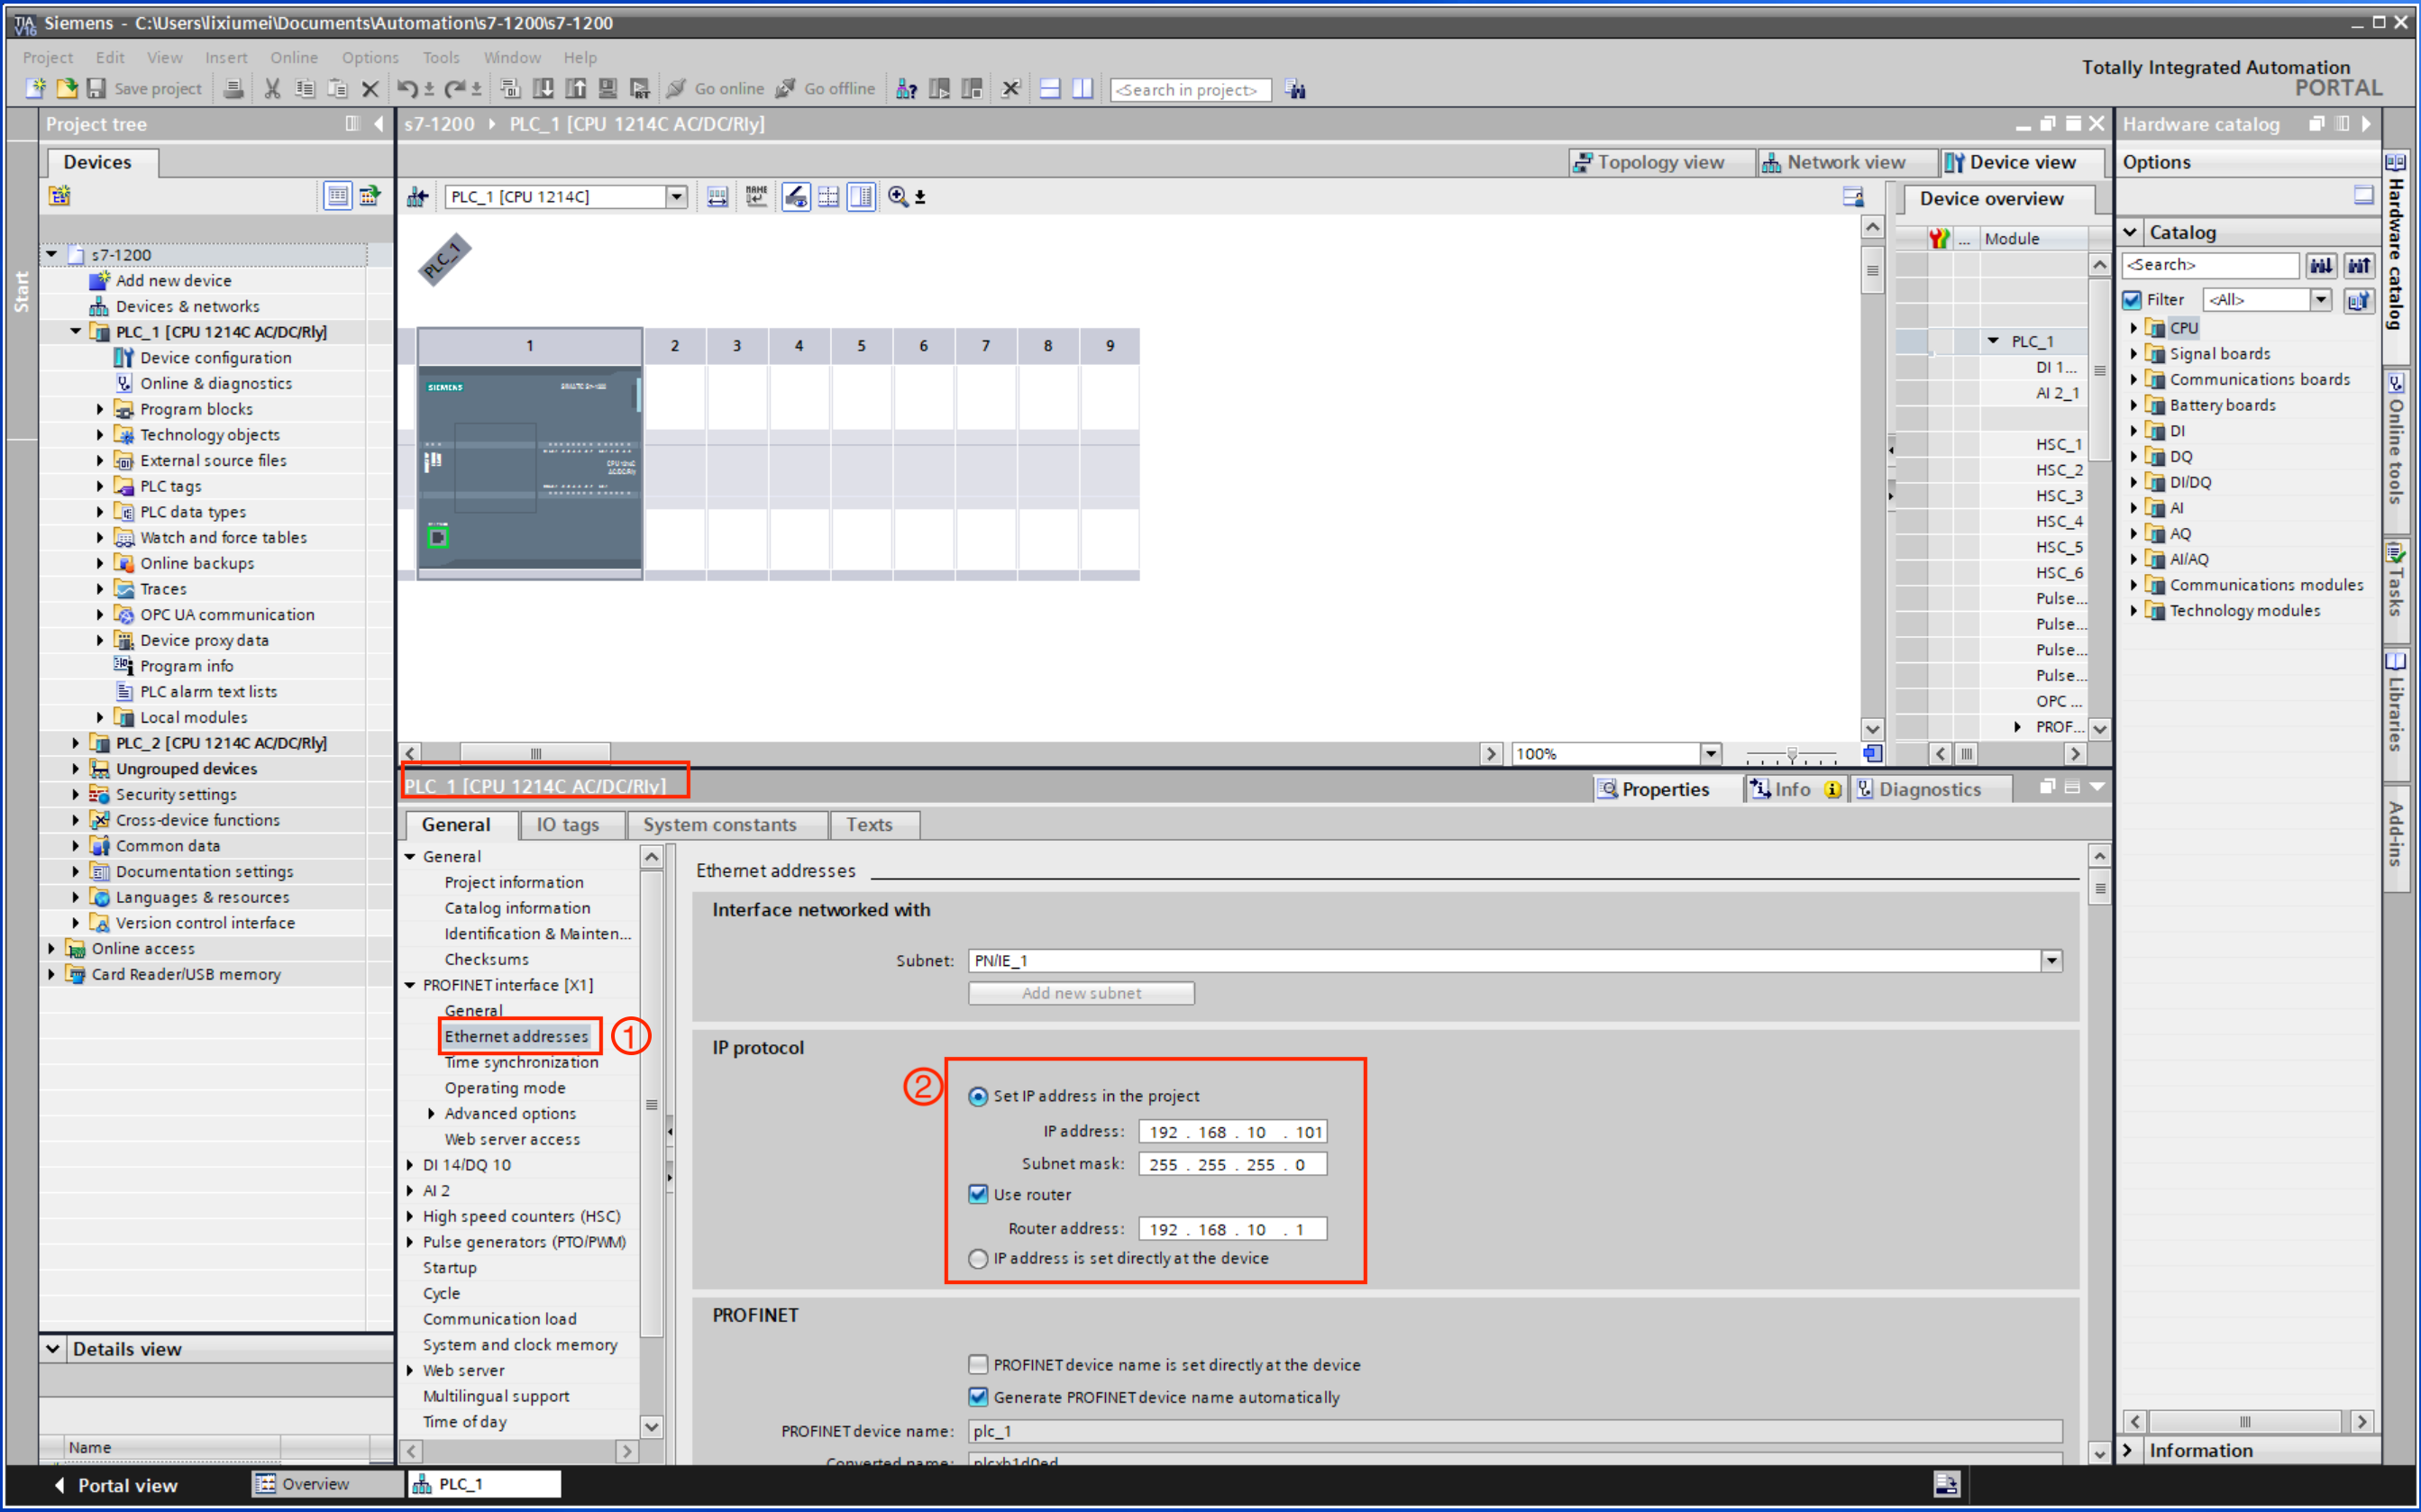Screen dimensions: 2421x1512
Task: Switch to the Network view tab
Action: [x=1846, y=161]
